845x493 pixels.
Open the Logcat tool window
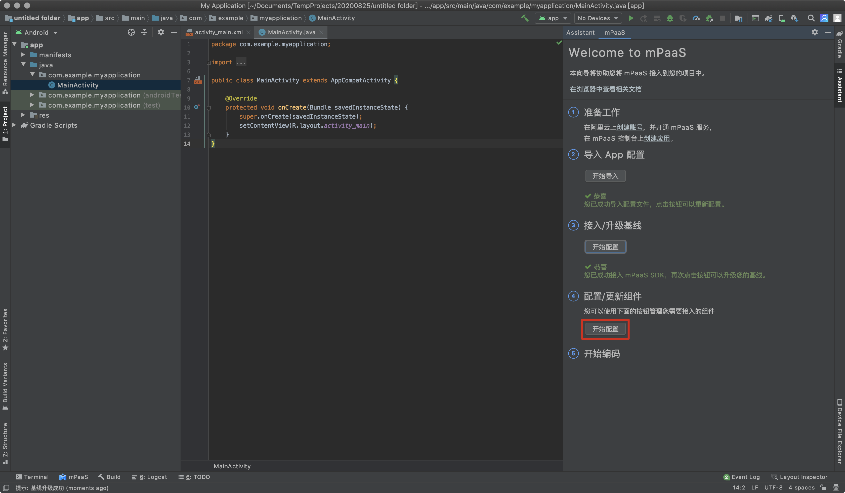[149, 477]
